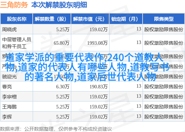Click shareholder name 曹亮
Viewport: 185px width, 132px height.
pos(7,87)
